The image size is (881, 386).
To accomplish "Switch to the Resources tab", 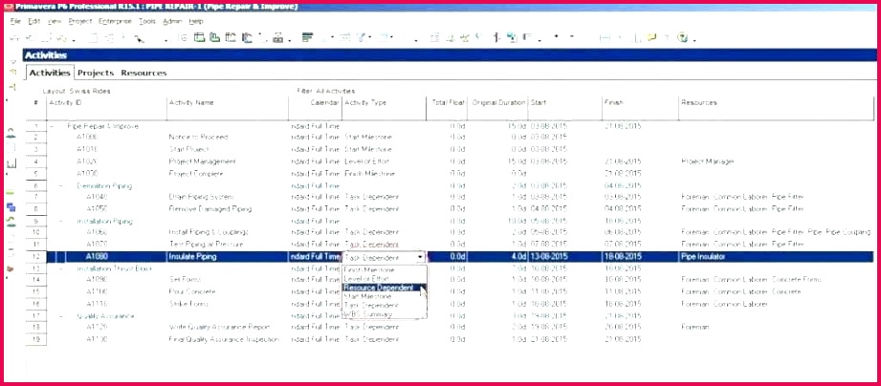I will [x=143, y=73].
